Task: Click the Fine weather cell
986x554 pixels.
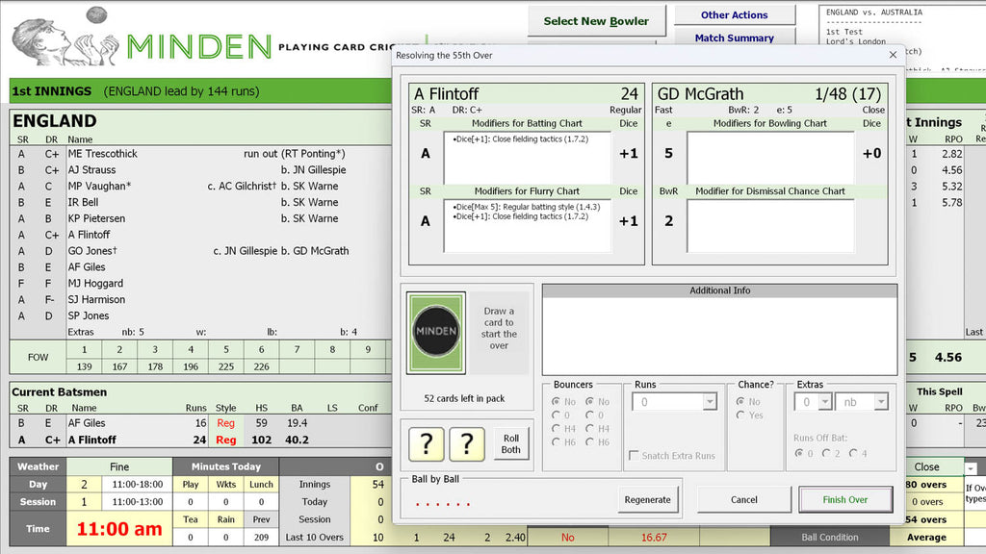Action: pyautogui.click(x=119, y=466)
